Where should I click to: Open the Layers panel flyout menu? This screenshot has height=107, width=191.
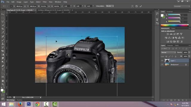pyautogui.click(x=190, y=45)
